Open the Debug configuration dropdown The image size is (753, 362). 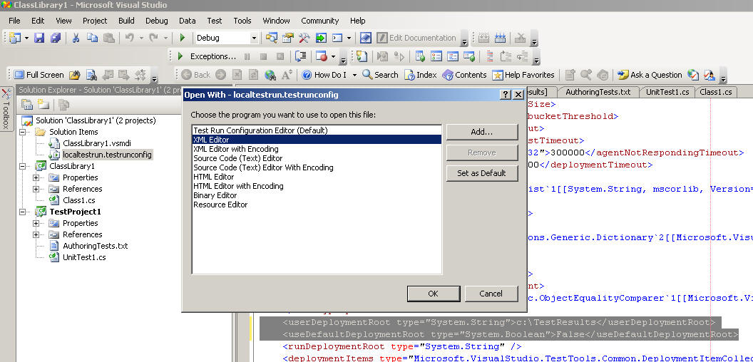point(254,38)
